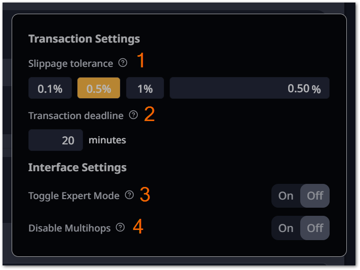Select the 0.1% slippage preset

(50, 88)
